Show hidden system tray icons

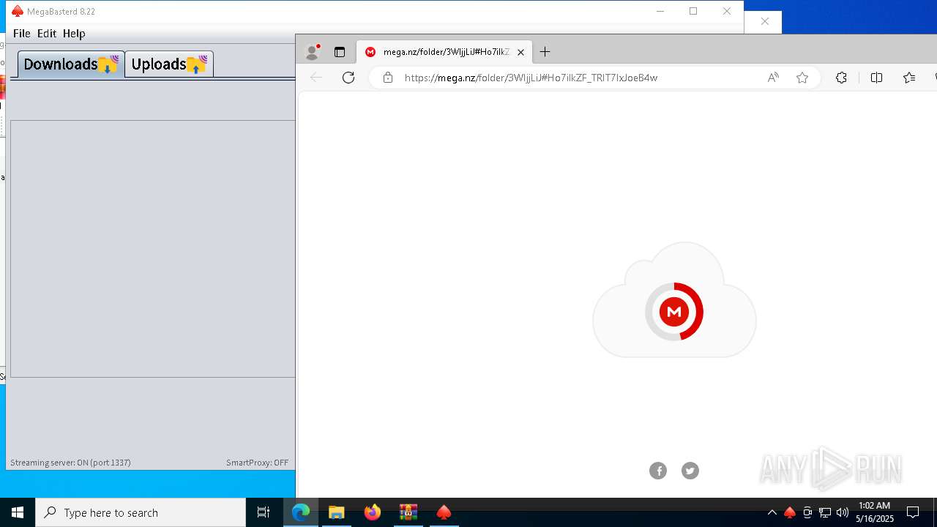(x=772, y=512)
